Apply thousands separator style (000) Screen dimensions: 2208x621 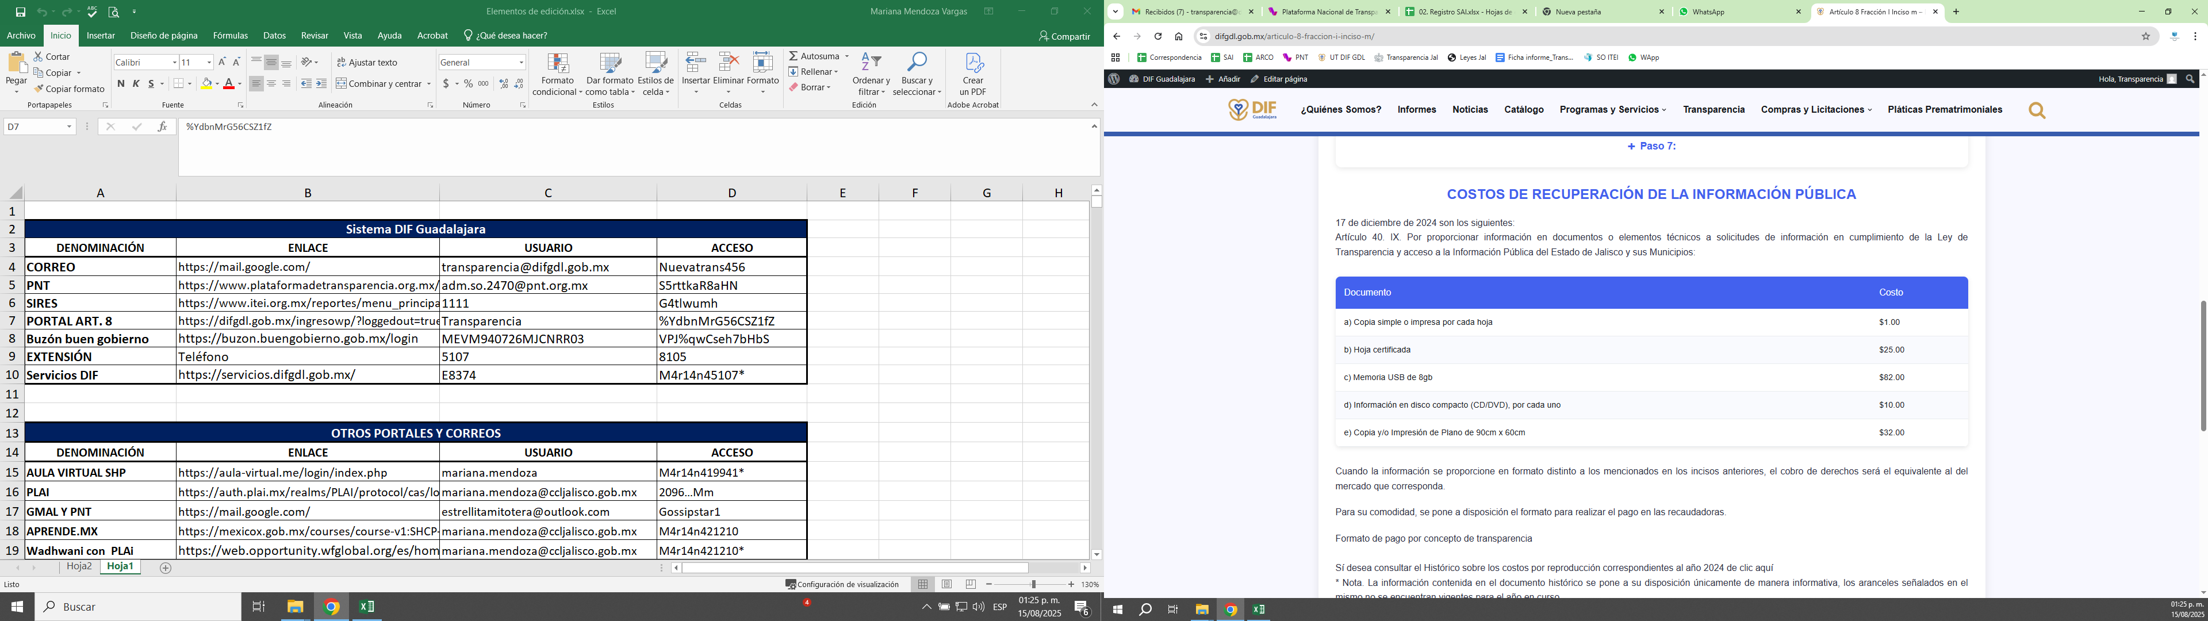pyautogui.click(x=484, y=84)
